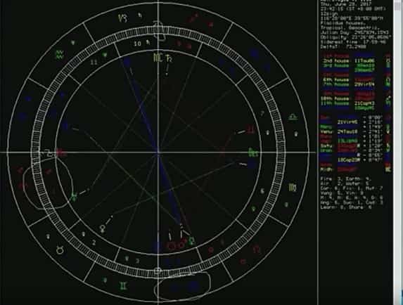Click the Libra sign glyph on outer ring
Image resolution: width=403 pixels, height=305 pixels.
[293, 117]
